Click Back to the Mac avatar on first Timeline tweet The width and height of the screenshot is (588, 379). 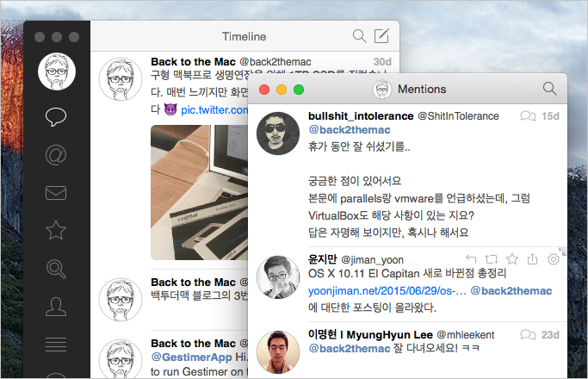[121, 79]
